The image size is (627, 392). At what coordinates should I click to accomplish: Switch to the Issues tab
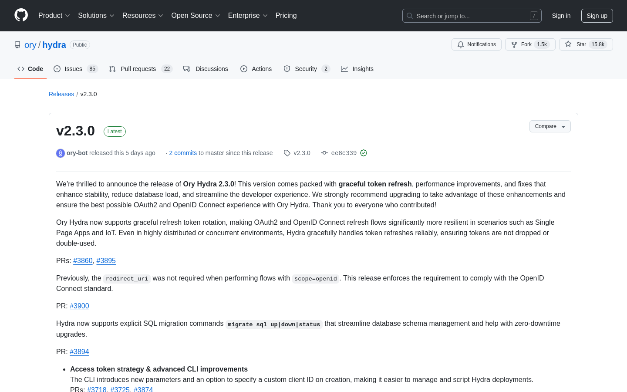(x=76, y=69)
